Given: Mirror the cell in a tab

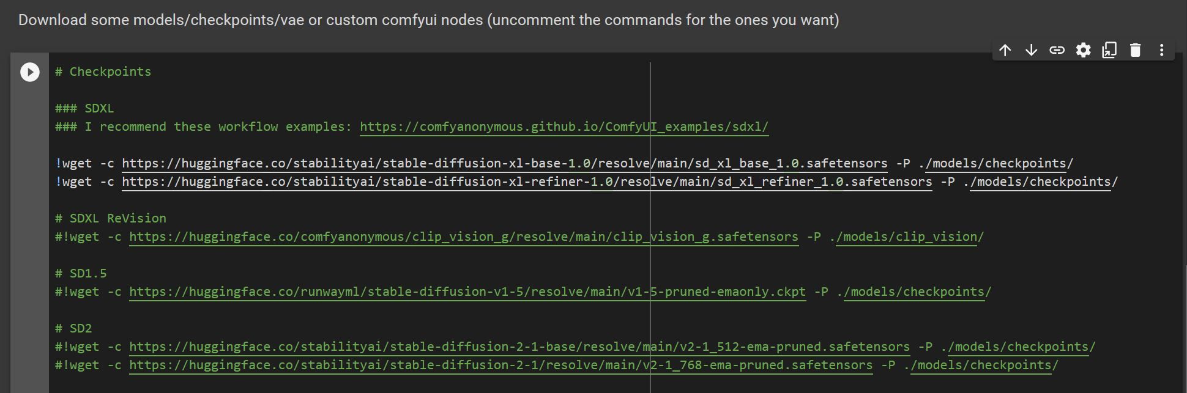Looking at the screenshot, I should [1109, 50].
